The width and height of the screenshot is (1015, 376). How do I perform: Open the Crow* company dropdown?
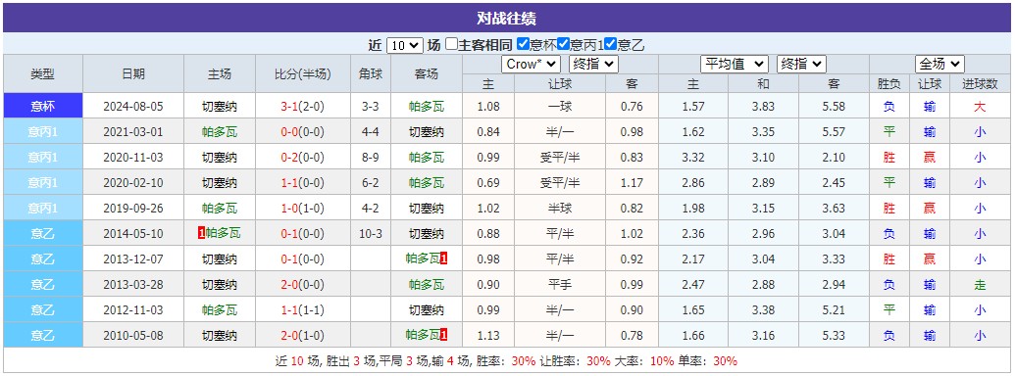[531, 64]
